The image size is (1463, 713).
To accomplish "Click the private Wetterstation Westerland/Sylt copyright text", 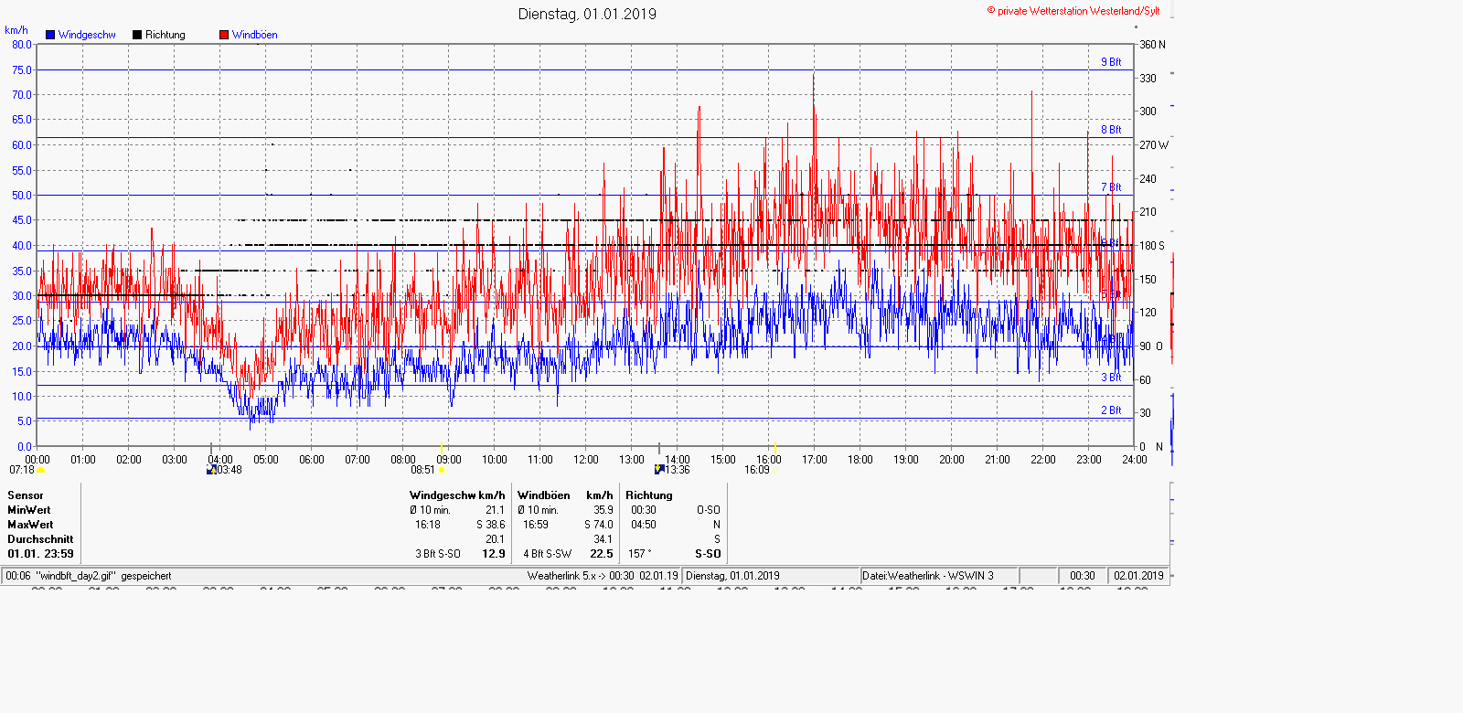I will [x=1073, y=11].
